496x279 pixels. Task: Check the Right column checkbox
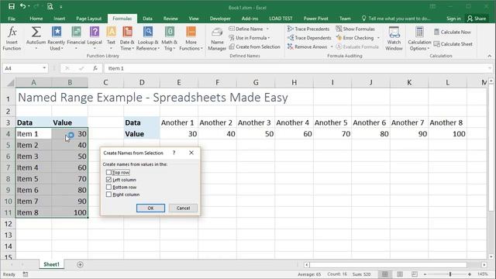click(108, 195)
